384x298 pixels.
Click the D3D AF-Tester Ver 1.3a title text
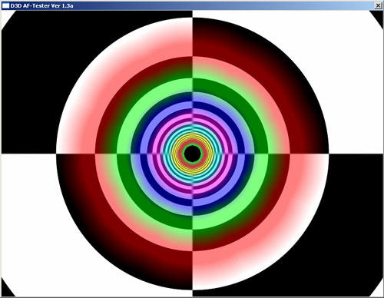(41, 5)
